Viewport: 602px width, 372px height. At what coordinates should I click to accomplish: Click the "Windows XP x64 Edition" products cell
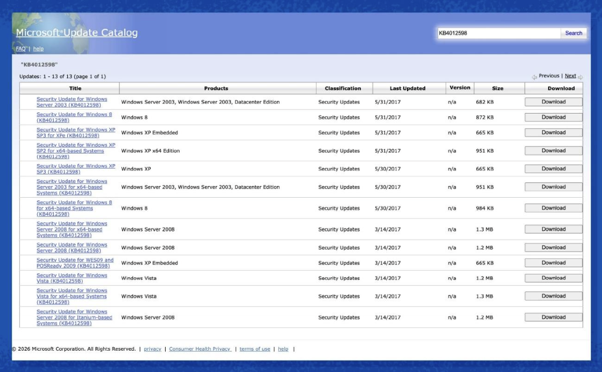(x=150, y=150)
